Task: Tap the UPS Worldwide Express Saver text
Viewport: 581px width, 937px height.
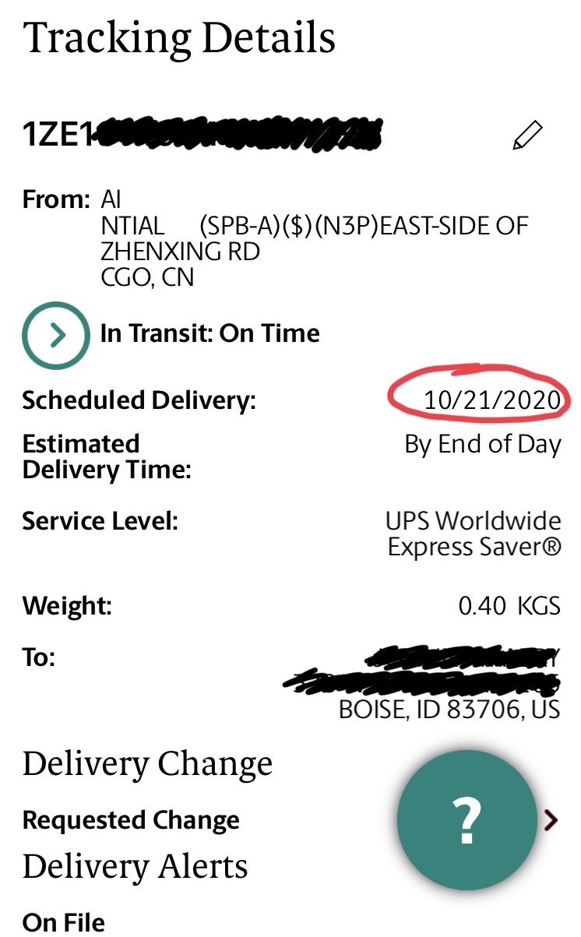Action: point(474,534)
